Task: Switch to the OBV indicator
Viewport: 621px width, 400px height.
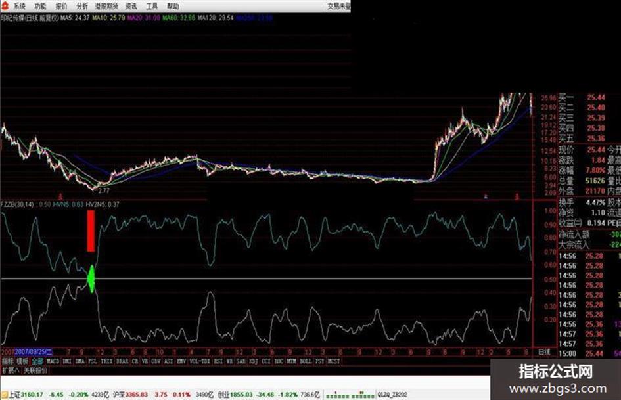Action: coord(156,361)
